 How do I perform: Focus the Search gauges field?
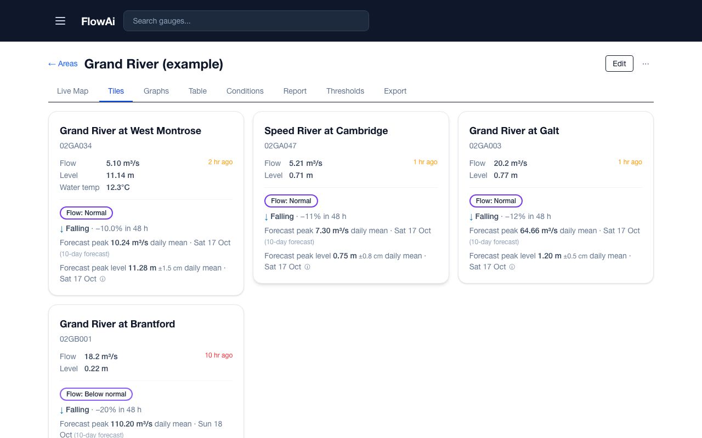246,21
